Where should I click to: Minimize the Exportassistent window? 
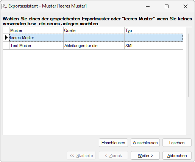click(x=148, y=6)
